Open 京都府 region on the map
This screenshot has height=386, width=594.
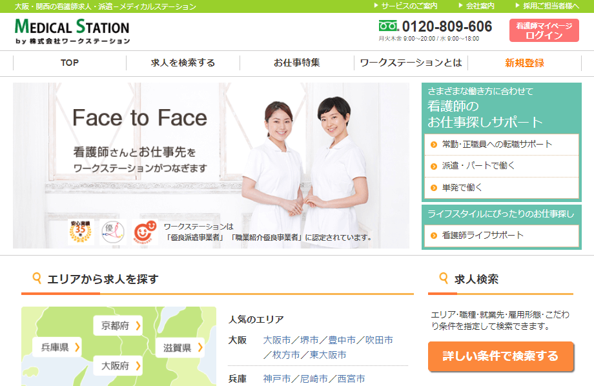point(118,326)
